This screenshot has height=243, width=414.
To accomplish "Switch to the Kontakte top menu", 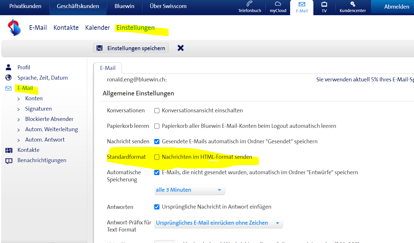I will tap(66, 28).
